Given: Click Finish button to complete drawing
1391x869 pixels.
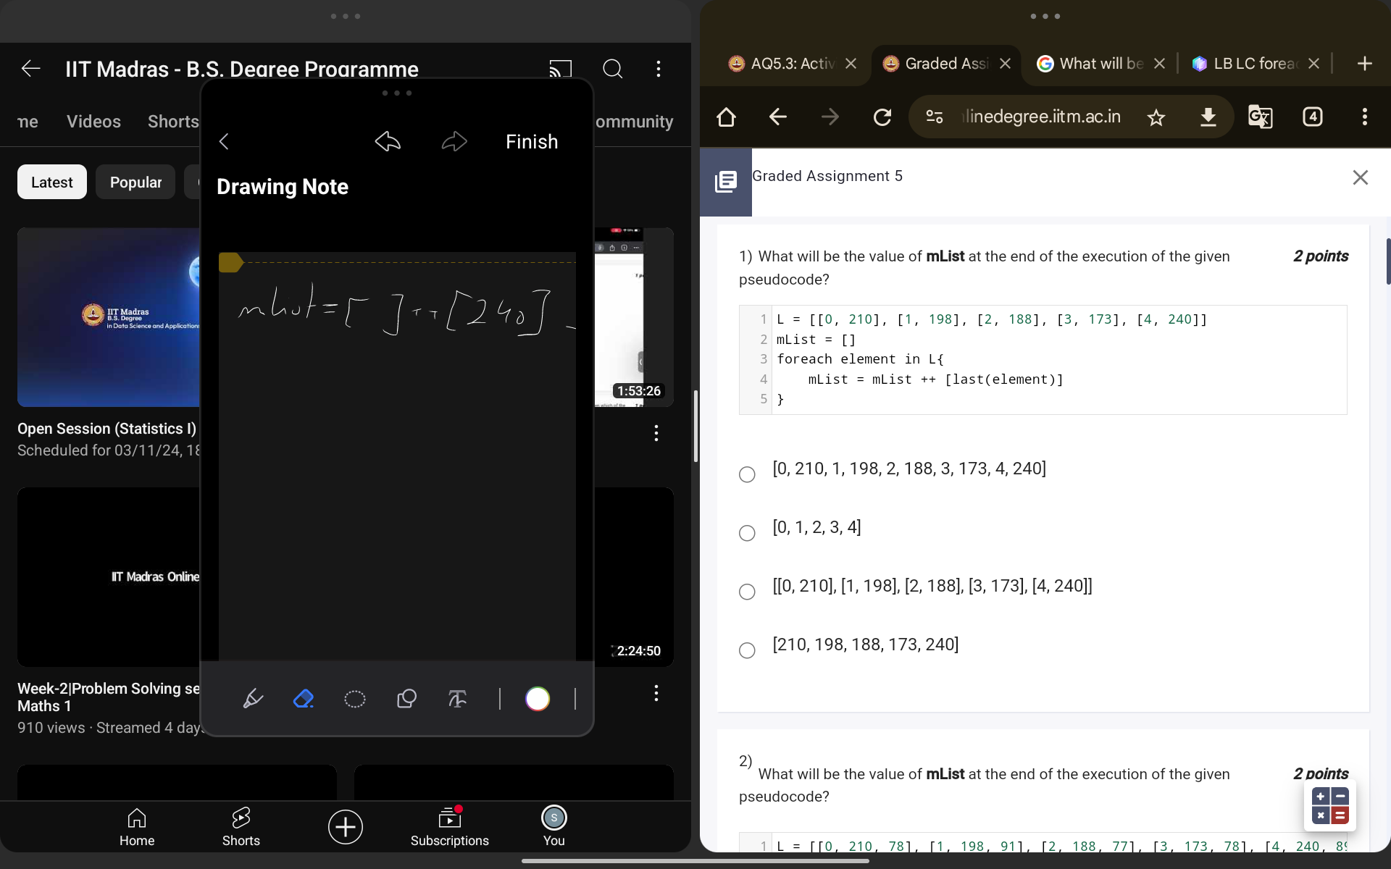Looking at the screenshot, I should pyautogui.click(x=532, y=141).
